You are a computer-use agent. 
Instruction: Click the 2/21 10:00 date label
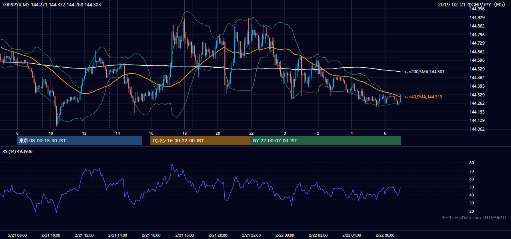click(51, 235)
